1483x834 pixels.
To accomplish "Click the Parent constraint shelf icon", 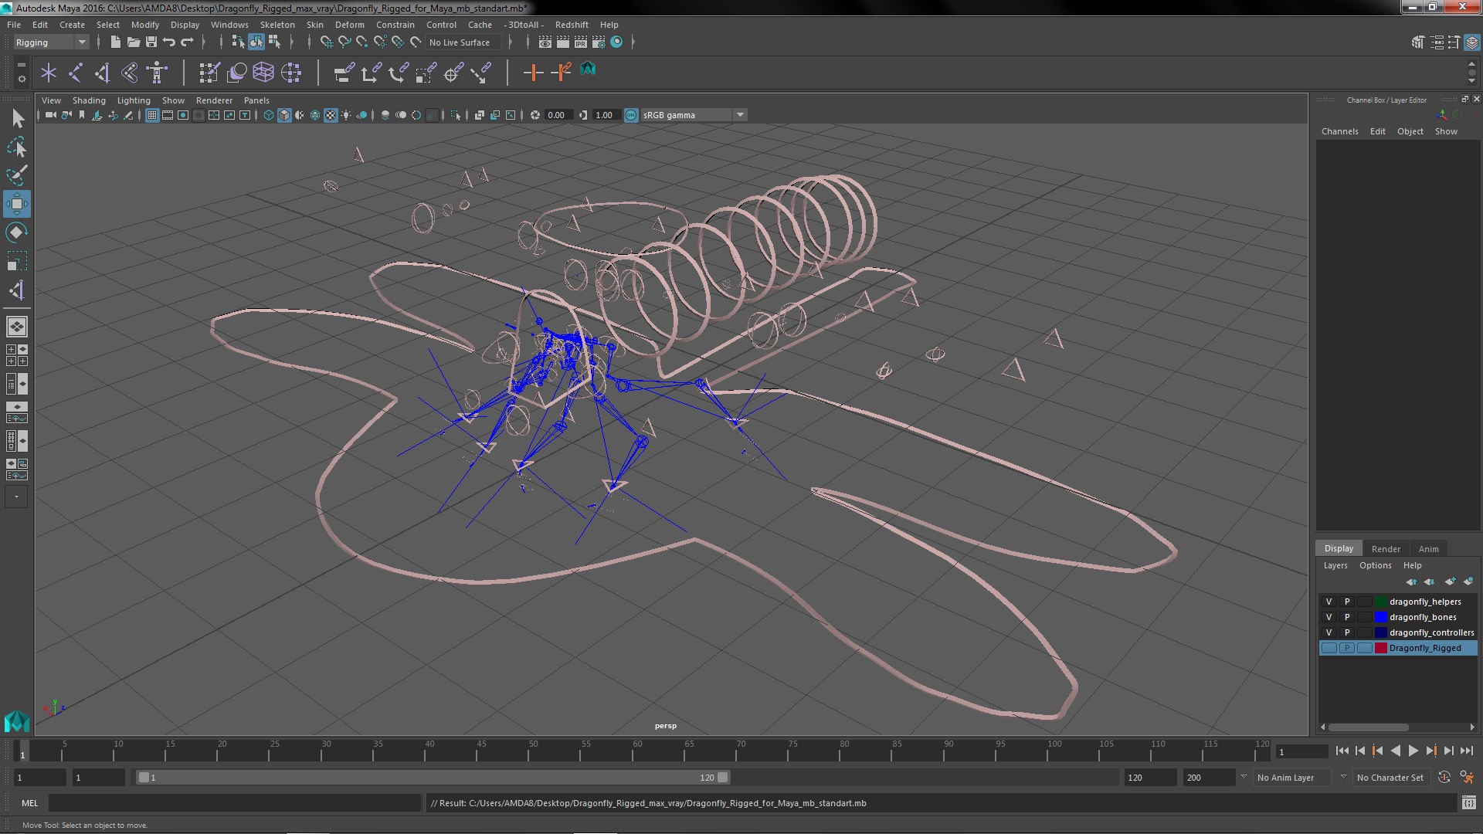I will point(344,73).
